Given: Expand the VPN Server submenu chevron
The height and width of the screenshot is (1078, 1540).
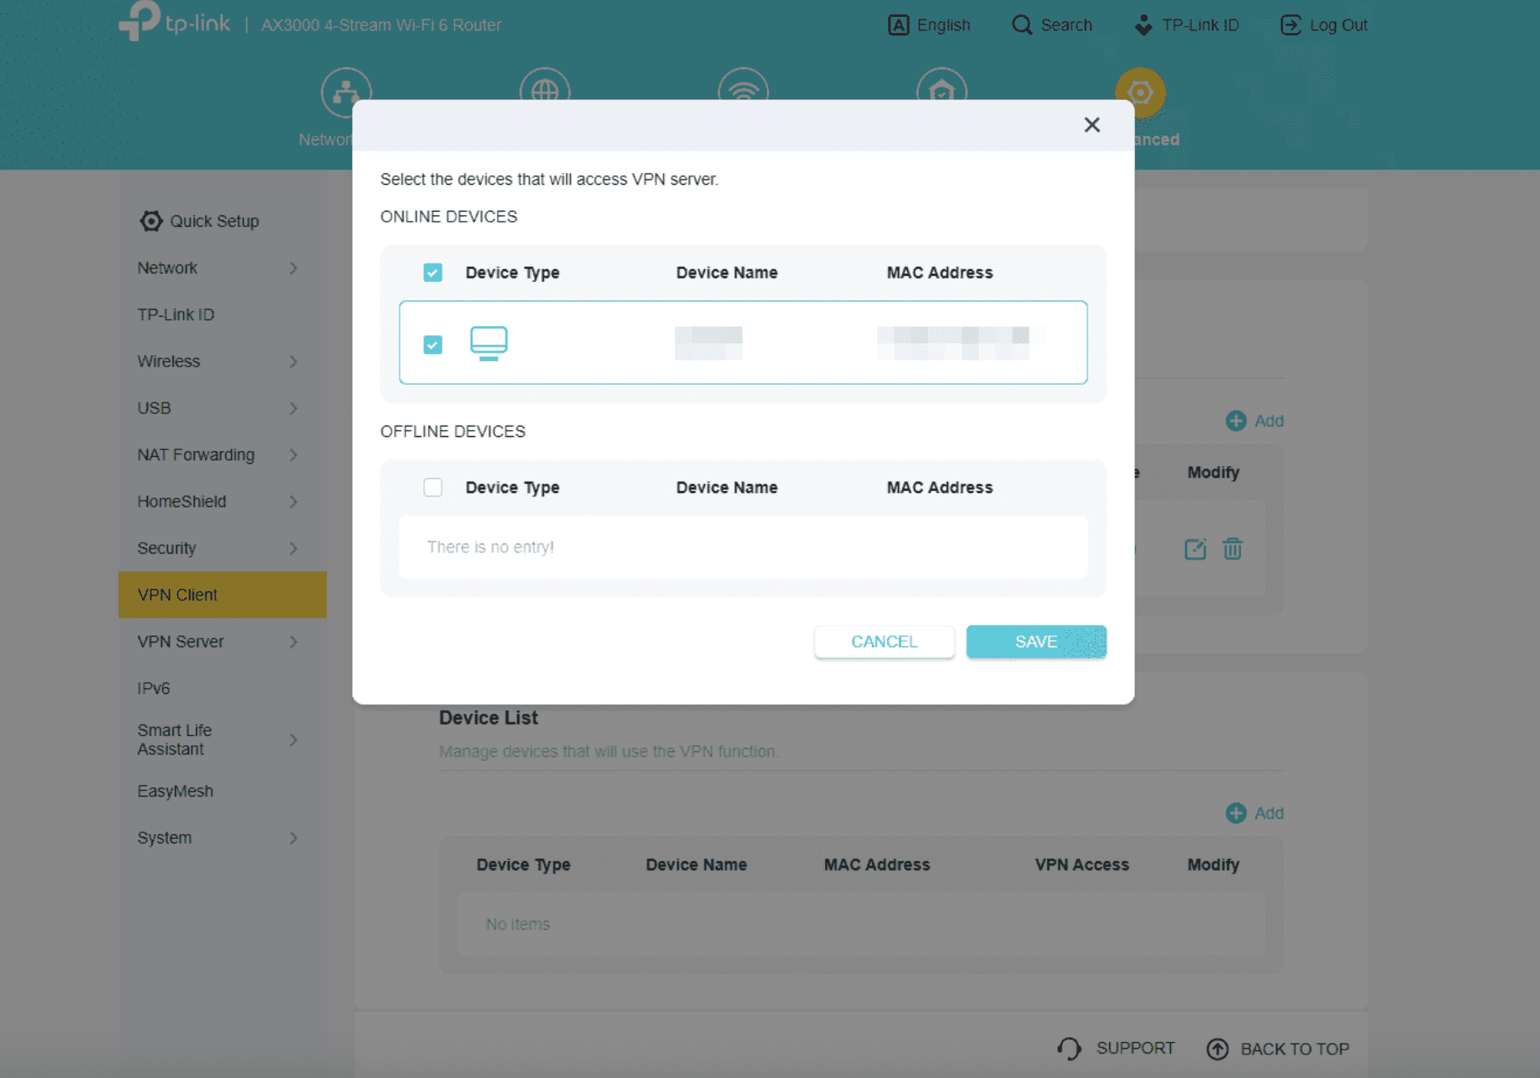Looking at the screenshot, I should pyautogui.click(x=293, y=642).
